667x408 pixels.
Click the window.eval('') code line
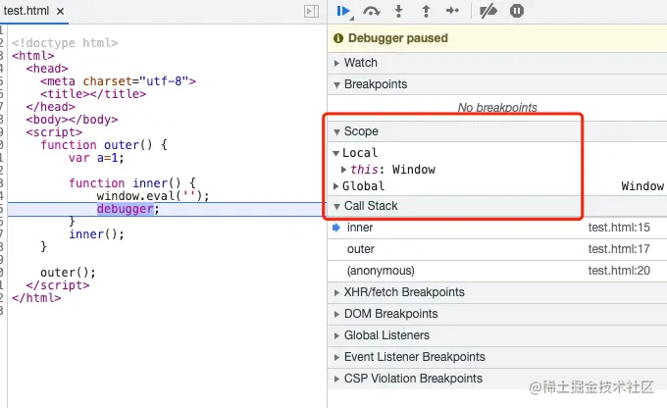(x=153, y=196)
